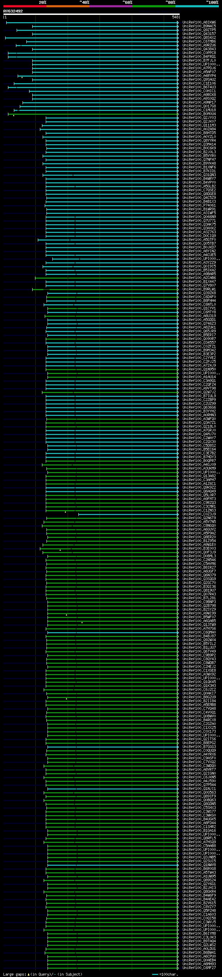Open hit UniRef100_Q43157

pos(199,34)
